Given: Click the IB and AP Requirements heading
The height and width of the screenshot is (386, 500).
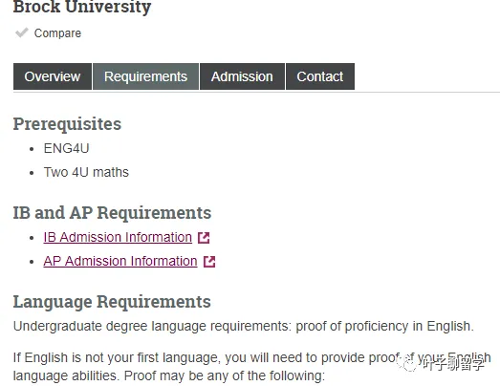Looking at the screenshot, I should (x=112, y=212).
